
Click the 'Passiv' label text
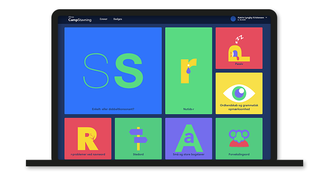(239, 64)
